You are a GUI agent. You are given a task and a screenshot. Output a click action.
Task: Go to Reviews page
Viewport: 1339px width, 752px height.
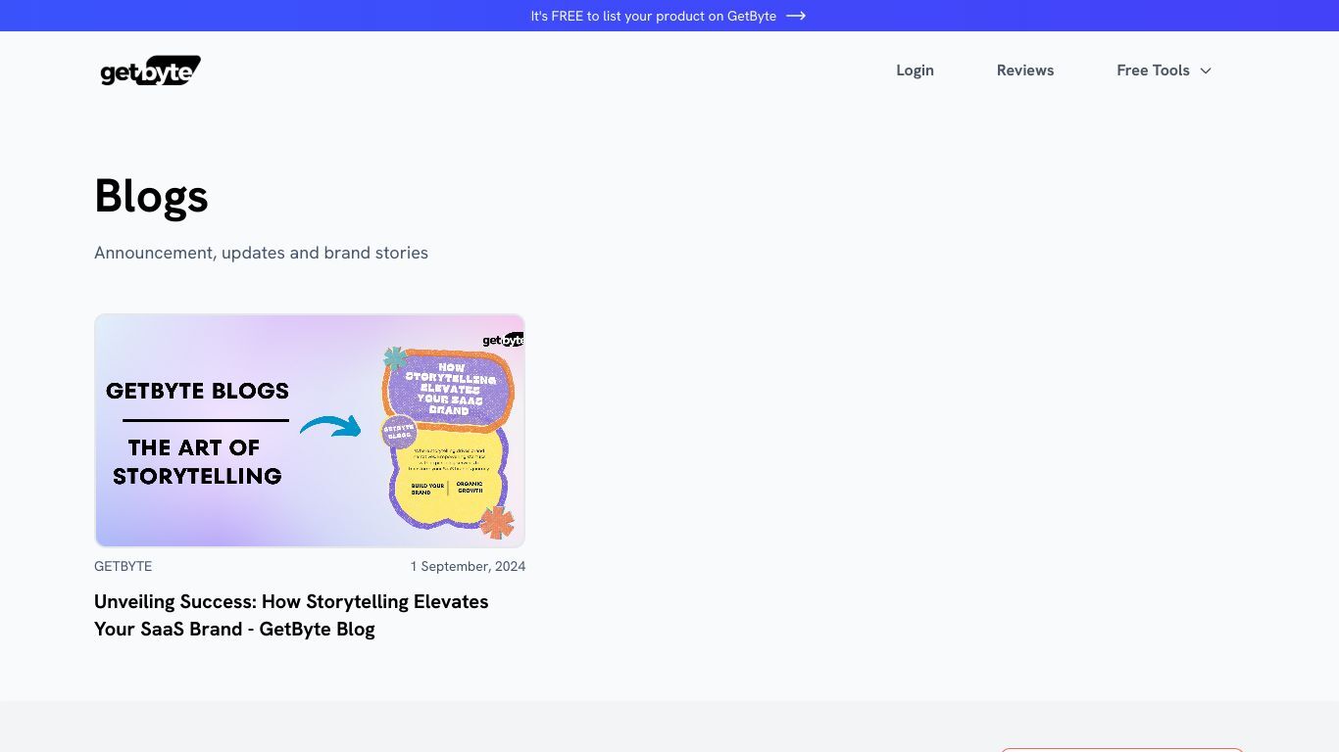click(x=1025, y=70)
